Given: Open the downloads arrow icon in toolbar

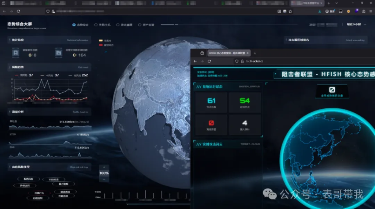Looking at the screenshot, I should point(320,11).
